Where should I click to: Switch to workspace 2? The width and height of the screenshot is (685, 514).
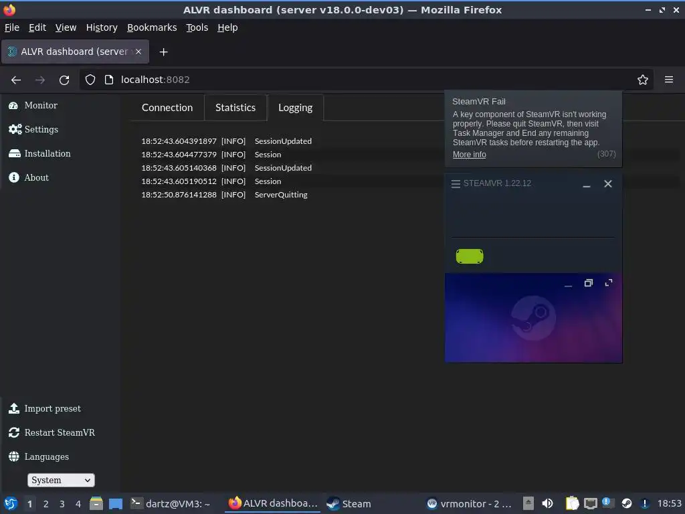46,504
